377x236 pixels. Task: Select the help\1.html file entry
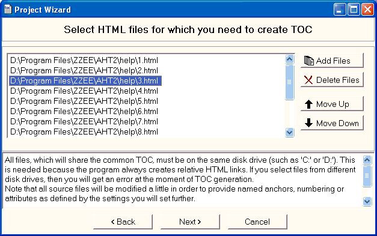tap(84, 60)
